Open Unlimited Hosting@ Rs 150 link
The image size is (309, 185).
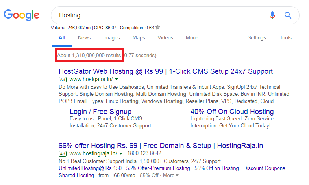pyautogui.click(x=90, y=168)
